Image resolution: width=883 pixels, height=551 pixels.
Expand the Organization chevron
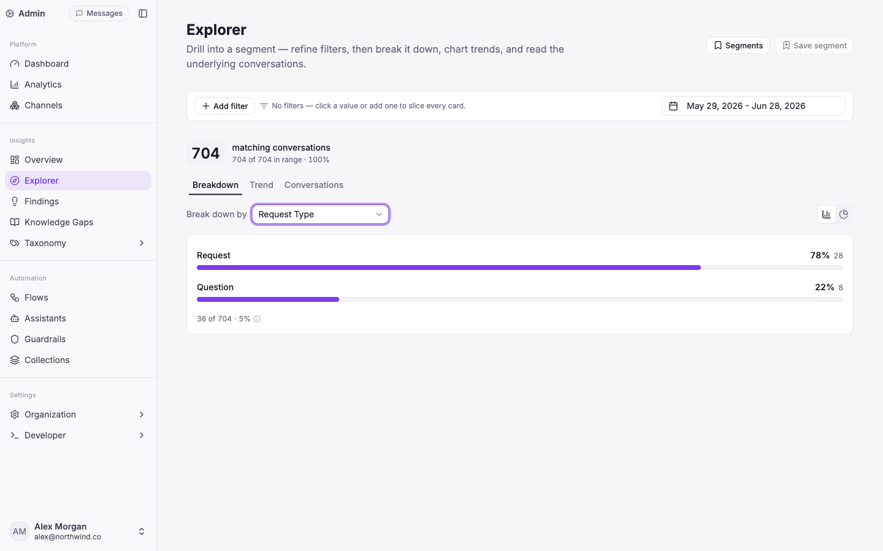point(142,414)
